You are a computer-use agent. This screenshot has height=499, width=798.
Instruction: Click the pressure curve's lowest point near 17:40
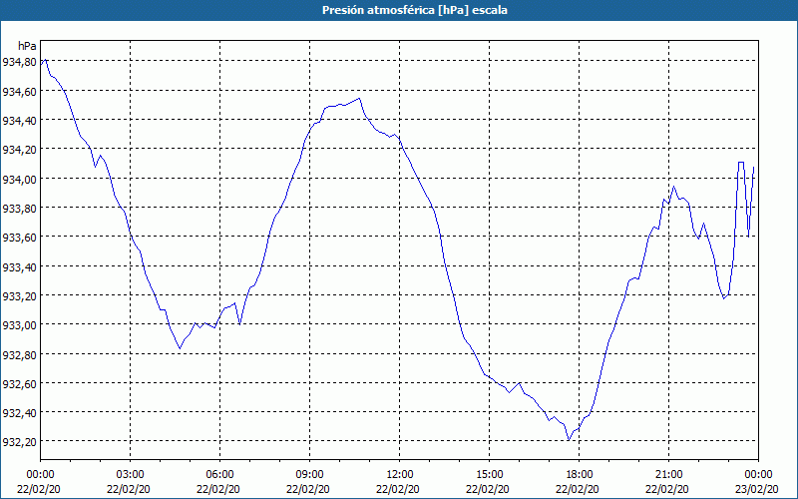(x=569, y=440)
